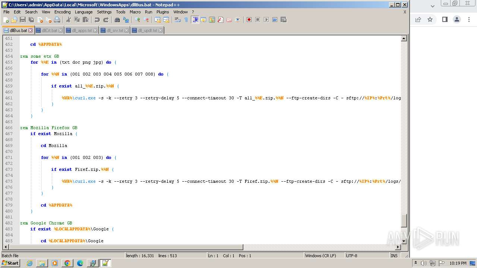Start macro recording

pyautogui.click(x=249, y=20)
